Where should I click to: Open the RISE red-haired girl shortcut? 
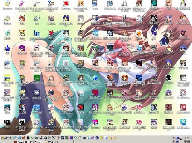tap(22, 18)
